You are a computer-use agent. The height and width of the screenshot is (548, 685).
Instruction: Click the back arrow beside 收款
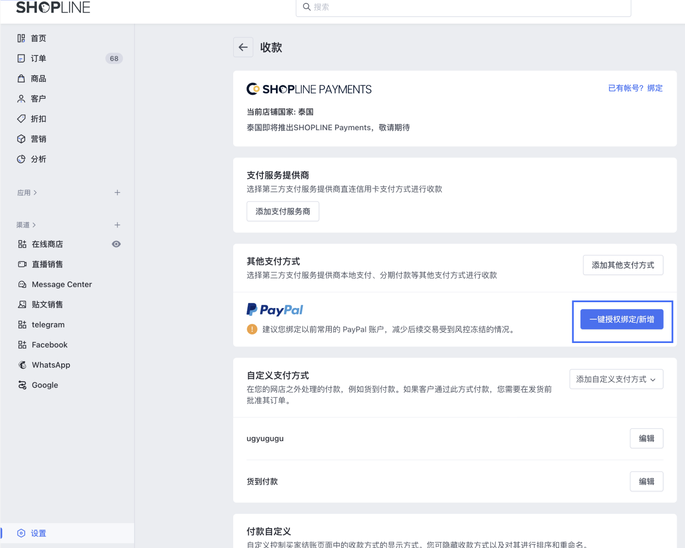pos(243,47)
